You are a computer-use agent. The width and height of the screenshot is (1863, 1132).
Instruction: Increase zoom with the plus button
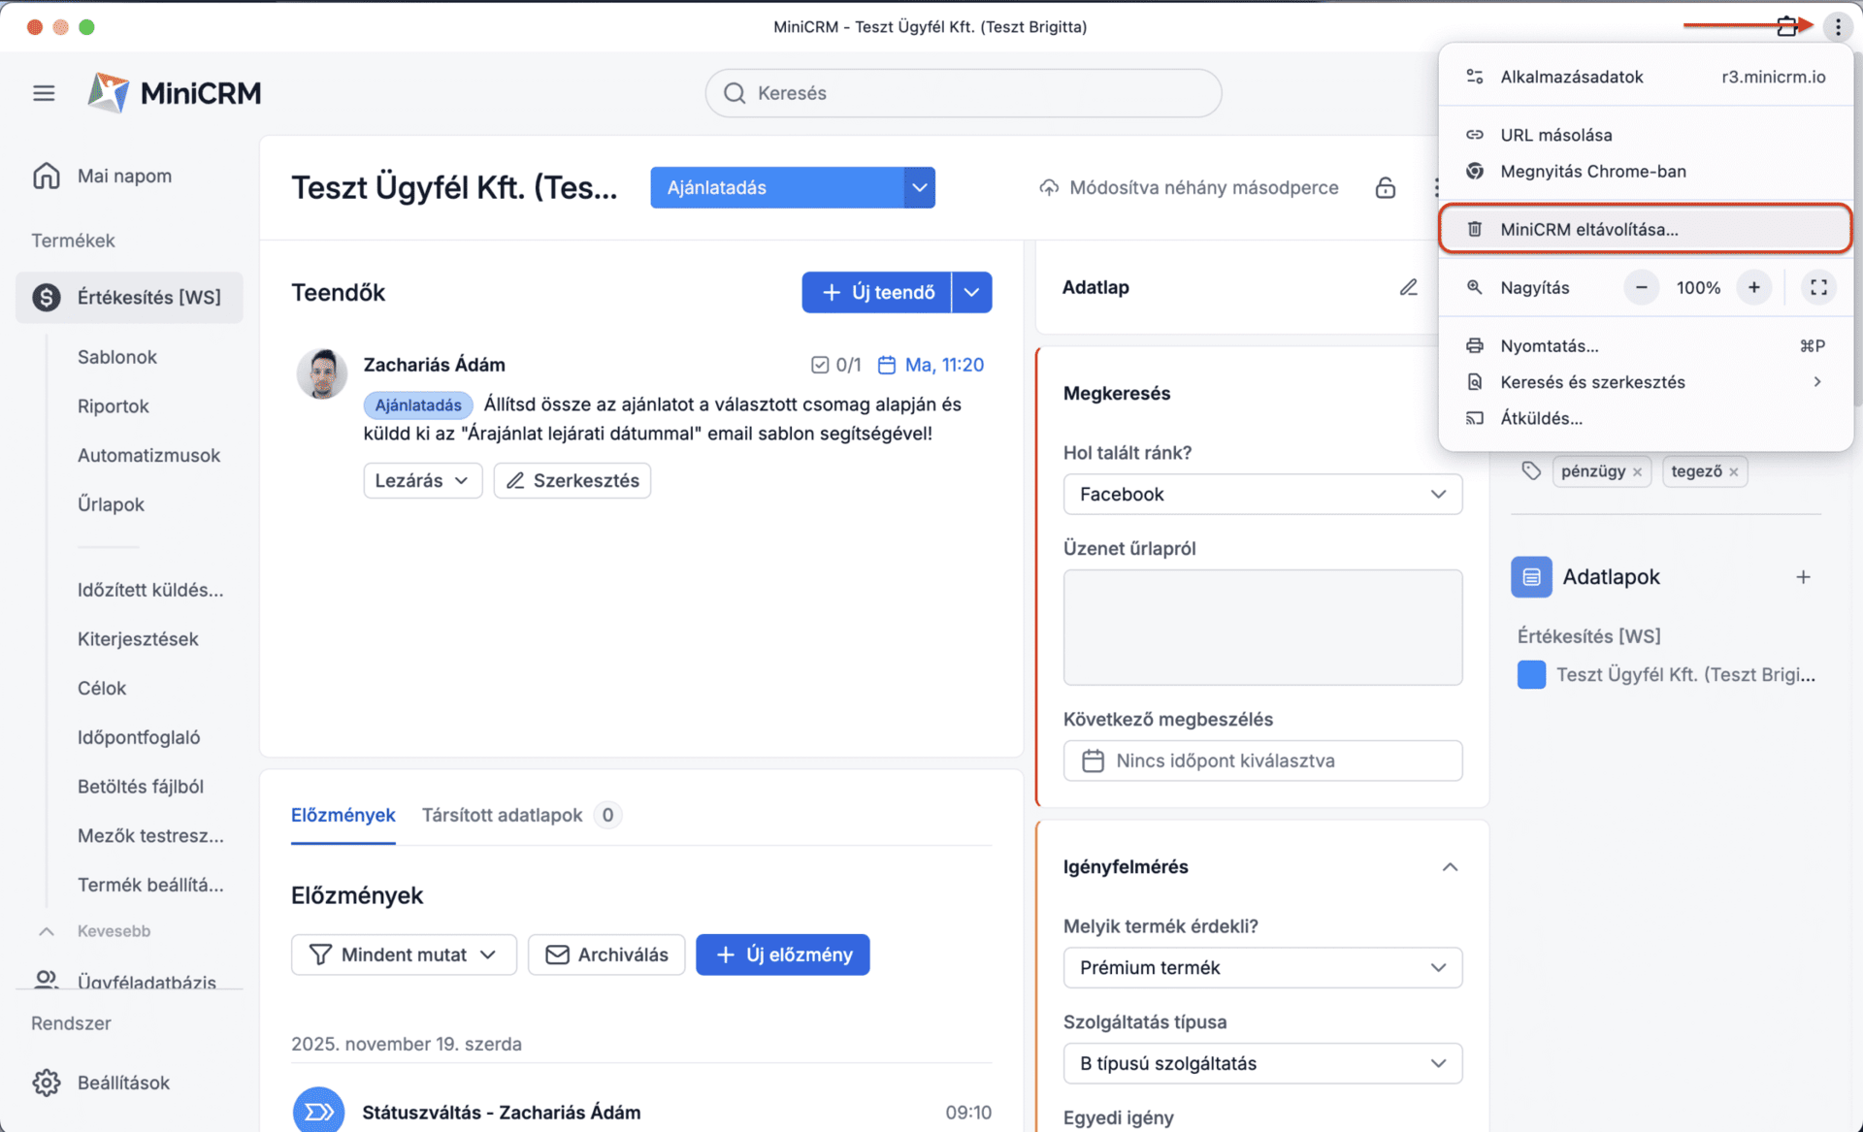tap(1753, 287)
